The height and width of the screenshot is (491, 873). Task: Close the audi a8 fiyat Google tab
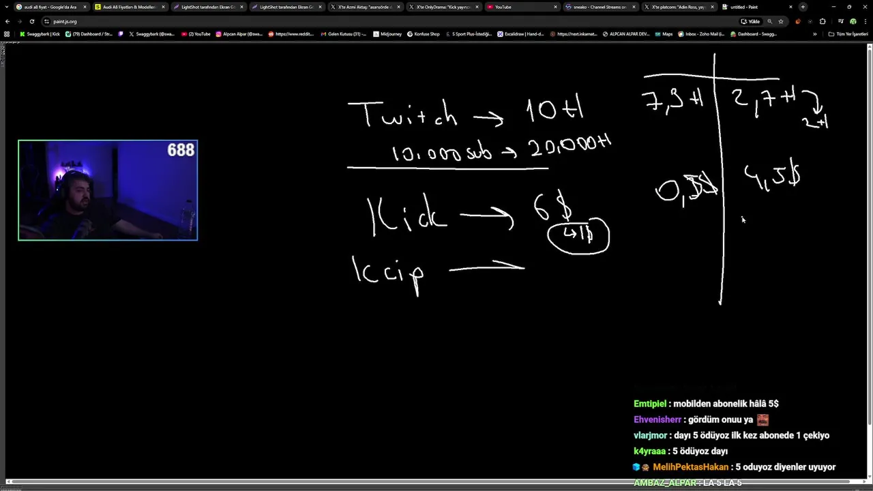click(85, 7)
